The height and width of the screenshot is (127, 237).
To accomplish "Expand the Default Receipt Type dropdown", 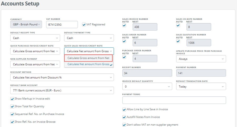I will point(35,38).
